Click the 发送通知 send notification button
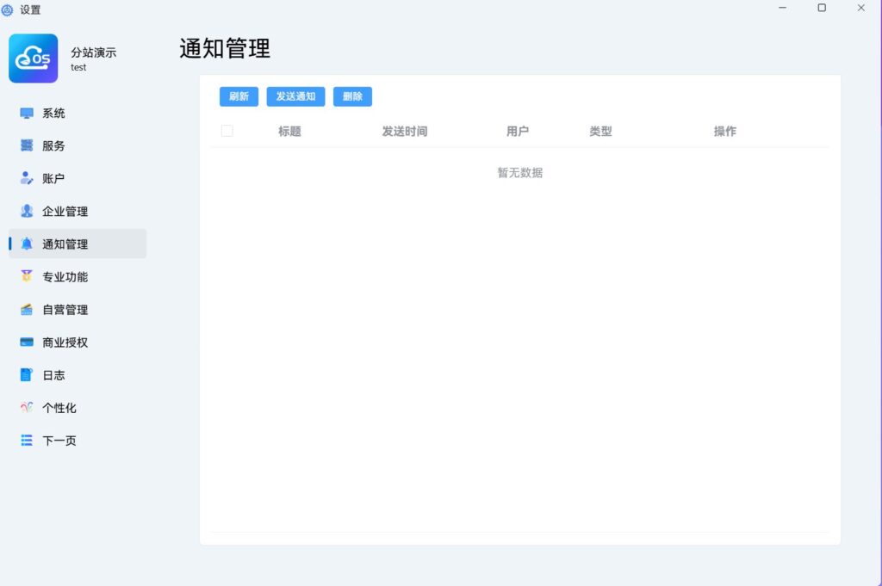Screen dimensions: 882x586 [x=295, y=96]
